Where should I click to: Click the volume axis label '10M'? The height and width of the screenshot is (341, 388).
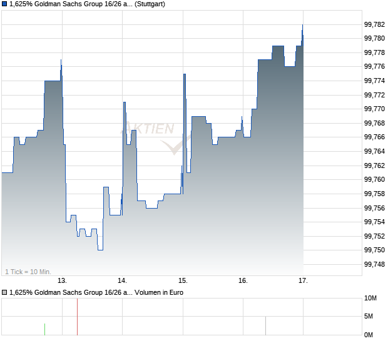(370, 299)
